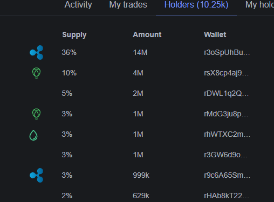Open wallet rsX8cp4aj9…
Screen dimensions: 274x202
[x=227, y=73]
